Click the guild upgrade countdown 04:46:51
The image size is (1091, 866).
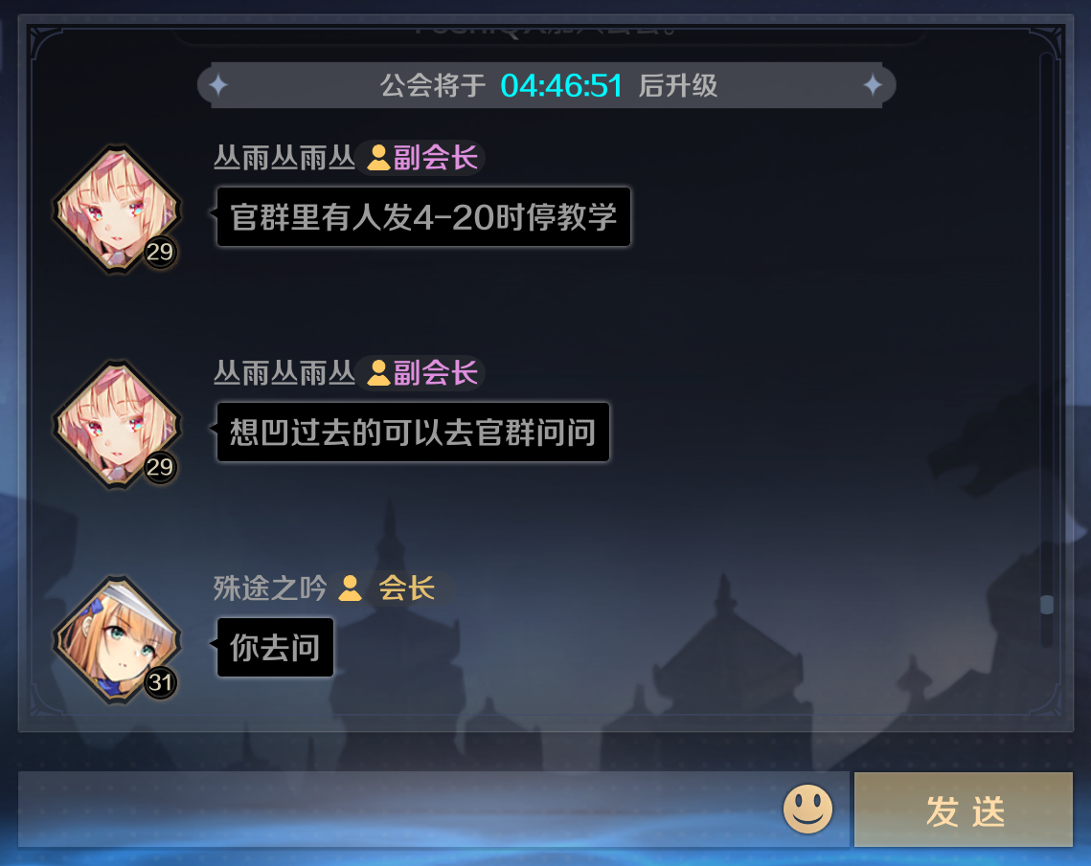pyautogui.click(x=560, y=86)
